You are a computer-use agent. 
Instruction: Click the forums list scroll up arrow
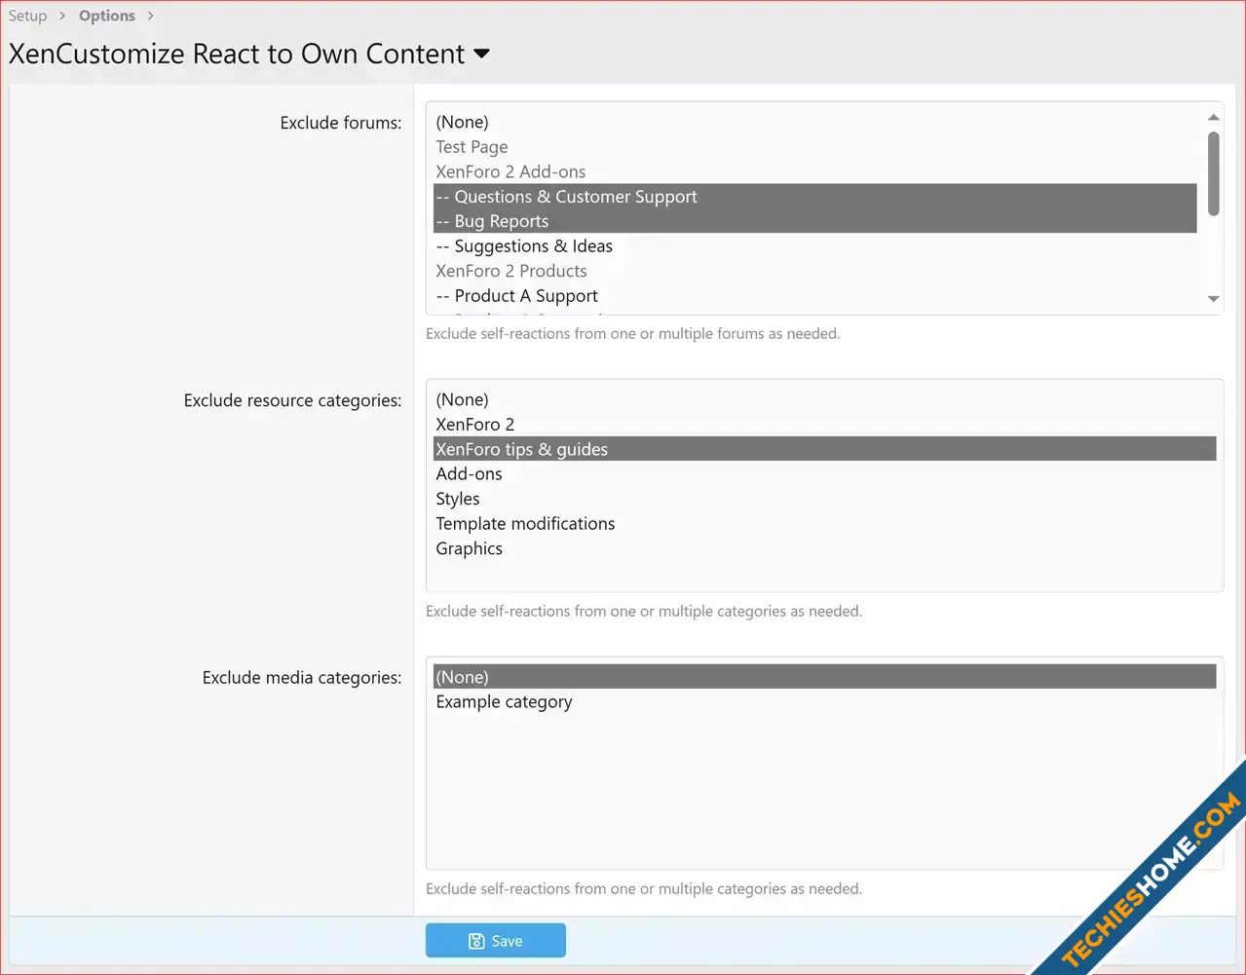click(1213, 117)
